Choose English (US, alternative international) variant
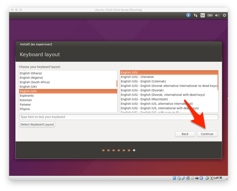 coord(169,104)
